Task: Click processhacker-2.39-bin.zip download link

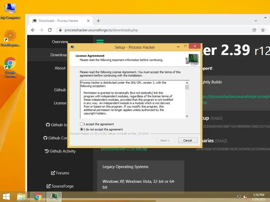Action: tap(124, 149)
